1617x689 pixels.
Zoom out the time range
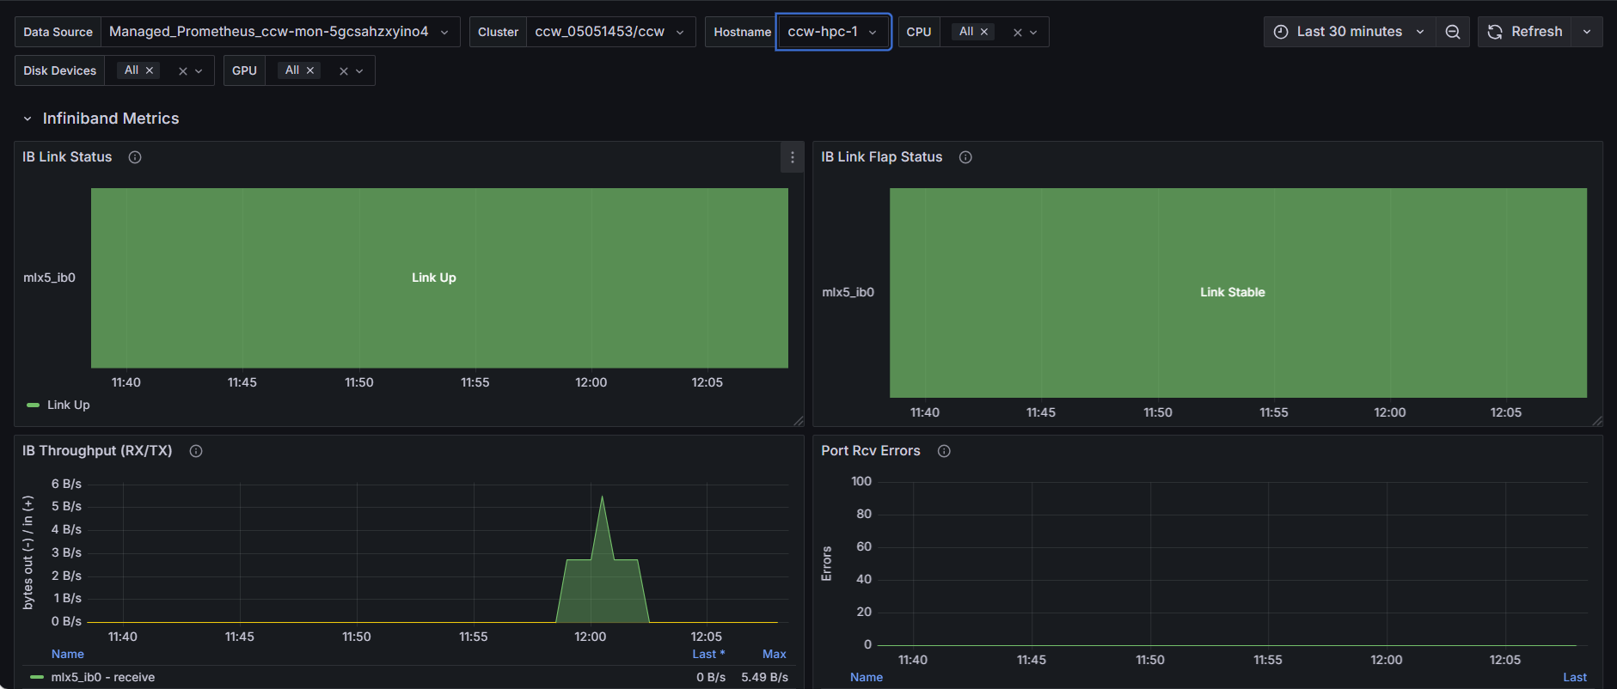click(x=1453, y=32)
